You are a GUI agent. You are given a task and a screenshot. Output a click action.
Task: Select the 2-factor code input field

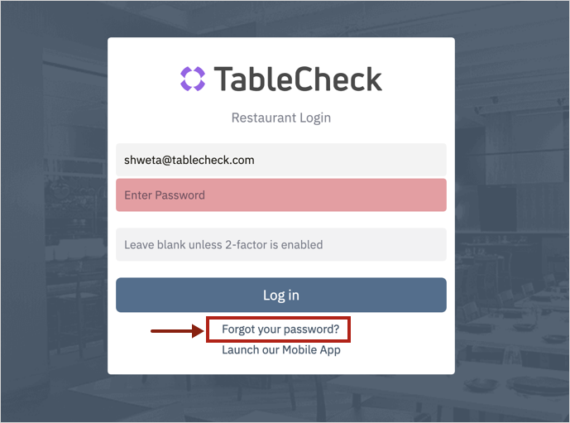click(281, 244)
